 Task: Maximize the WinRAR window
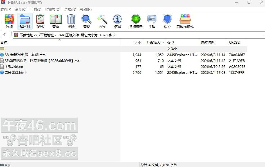click(x=249, y=2)
